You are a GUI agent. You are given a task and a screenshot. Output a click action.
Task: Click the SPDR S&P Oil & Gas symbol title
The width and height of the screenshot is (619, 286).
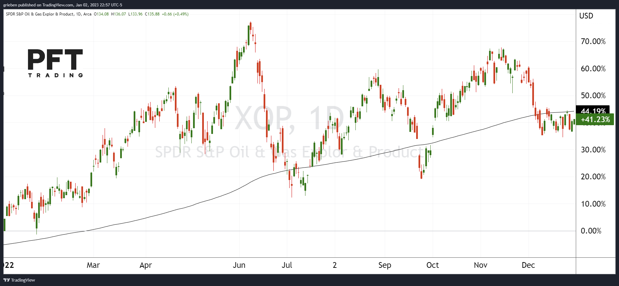40,14
